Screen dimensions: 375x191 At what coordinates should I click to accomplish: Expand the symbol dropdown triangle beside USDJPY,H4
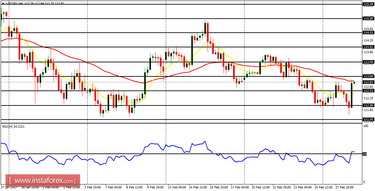[x=3, y=3]
